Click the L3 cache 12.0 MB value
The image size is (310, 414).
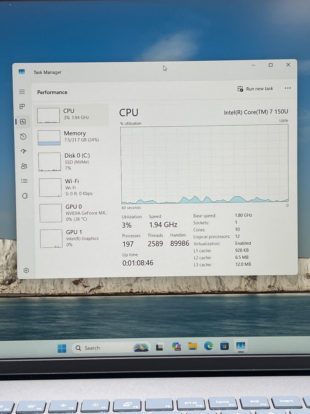(243, 264)
